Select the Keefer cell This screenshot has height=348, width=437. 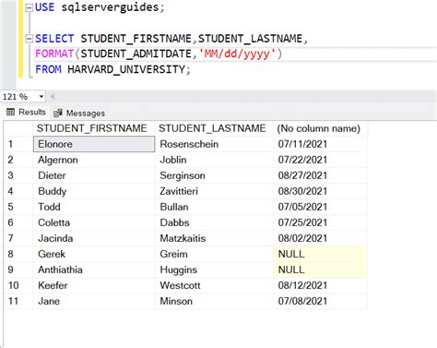point(94,285)
